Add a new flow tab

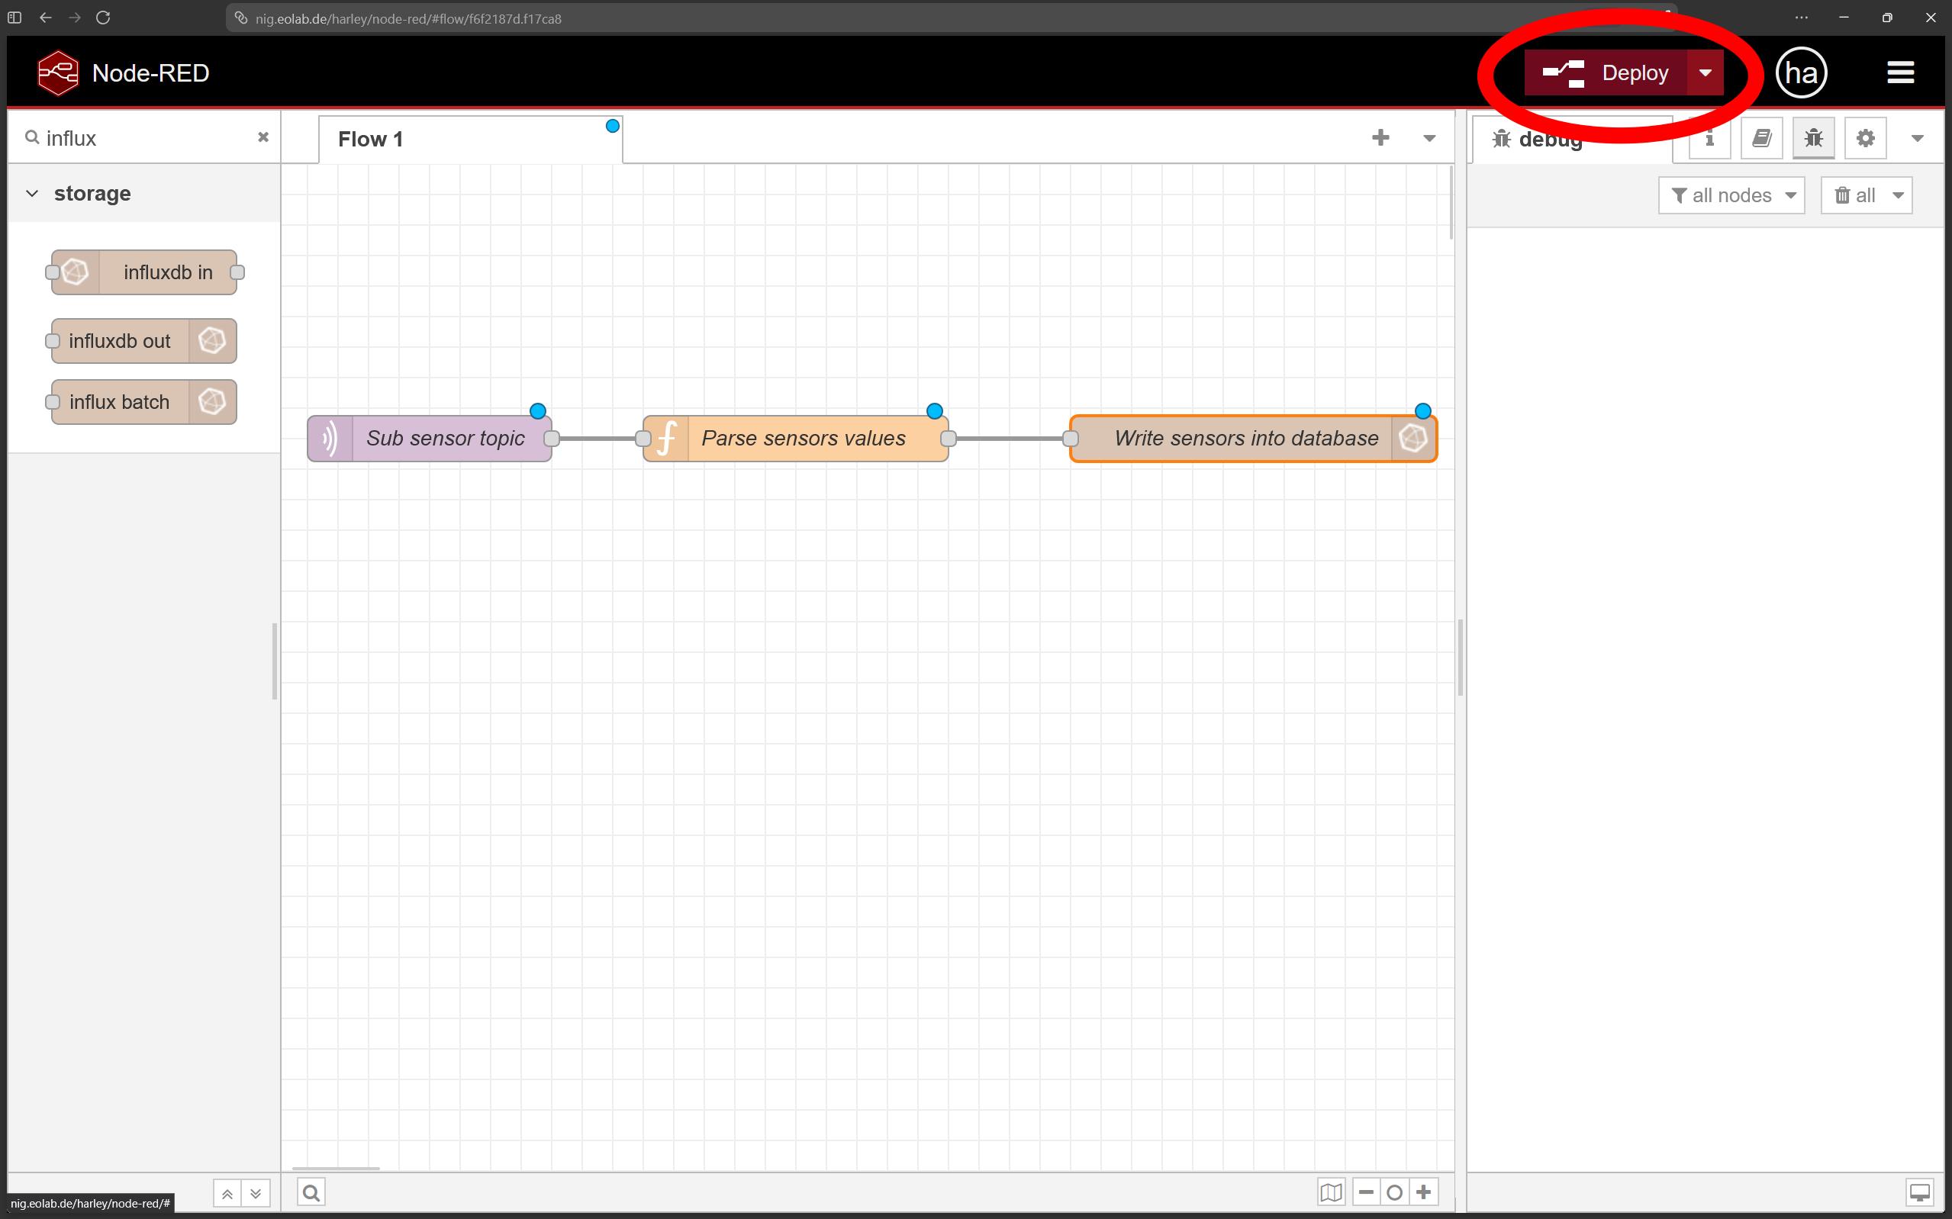pos(1380,138)
